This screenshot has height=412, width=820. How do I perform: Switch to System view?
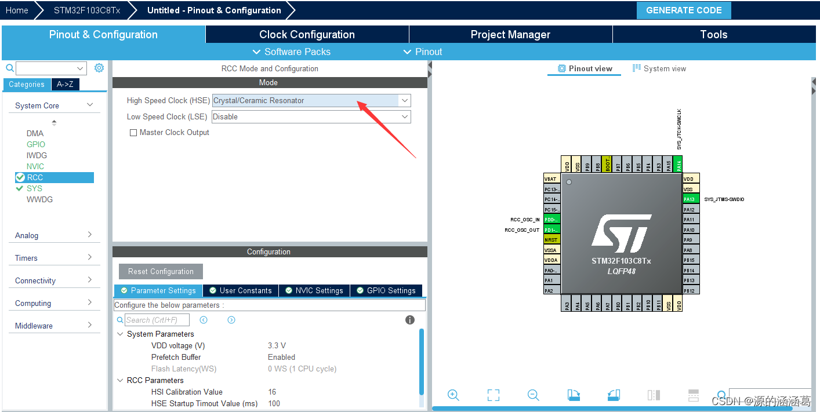pyautogui.click(x=659, y=68)
